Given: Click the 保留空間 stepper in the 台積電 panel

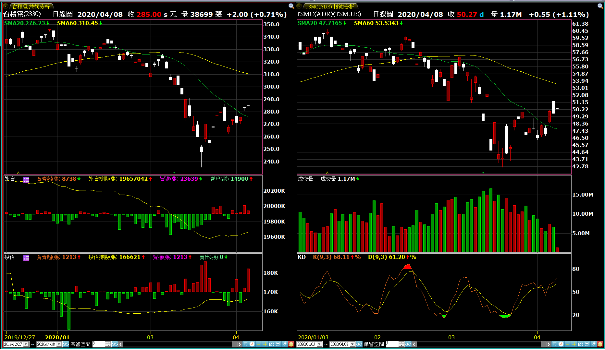Looking at the screenshot, I should (108, 344).
